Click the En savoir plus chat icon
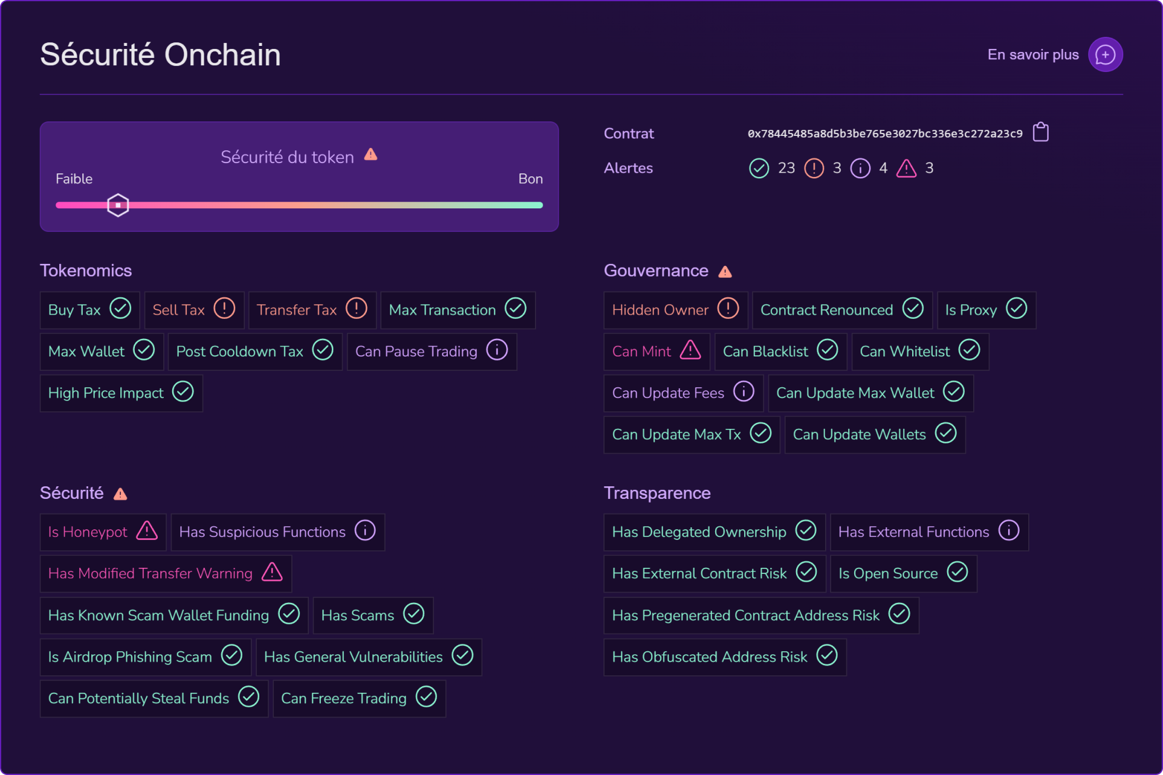This screenshot has width=1163, height=775. point(1105,54)
